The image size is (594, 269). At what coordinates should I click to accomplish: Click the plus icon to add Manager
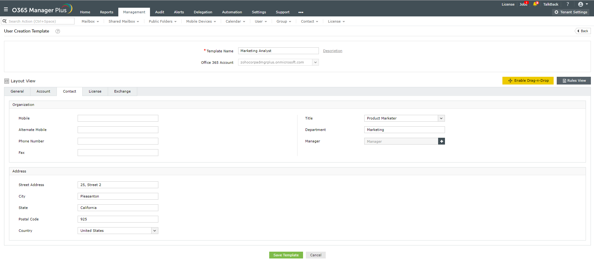[x=442, y=141]
